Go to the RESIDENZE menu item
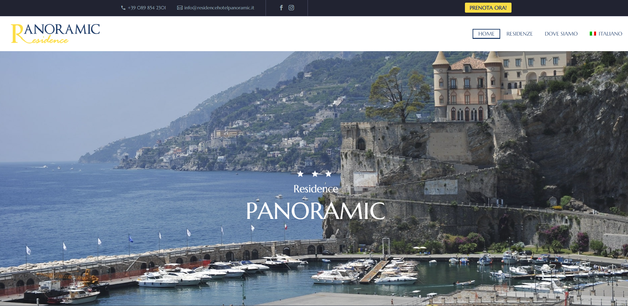628x306 pixels. point(519,34)
